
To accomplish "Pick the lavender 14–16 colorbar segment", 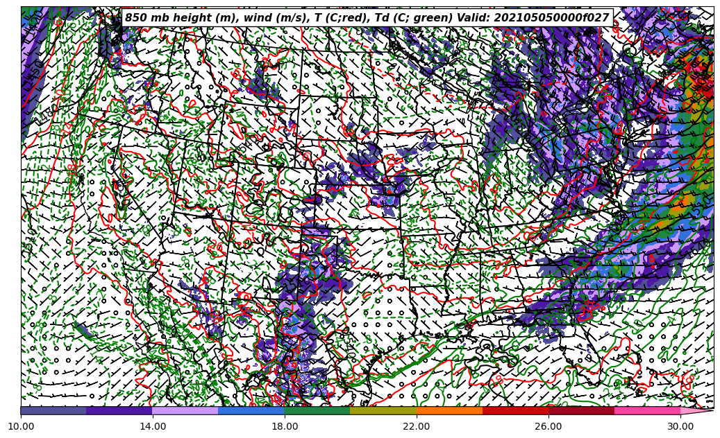I will point(185,411).
